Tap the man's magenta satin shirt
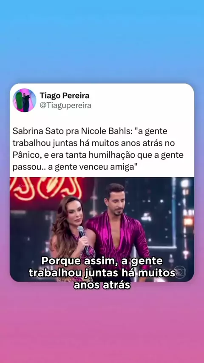 click(118, 238)
